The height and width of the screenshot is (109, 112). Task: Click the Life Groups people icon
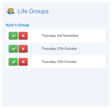[x=11, y=11]
